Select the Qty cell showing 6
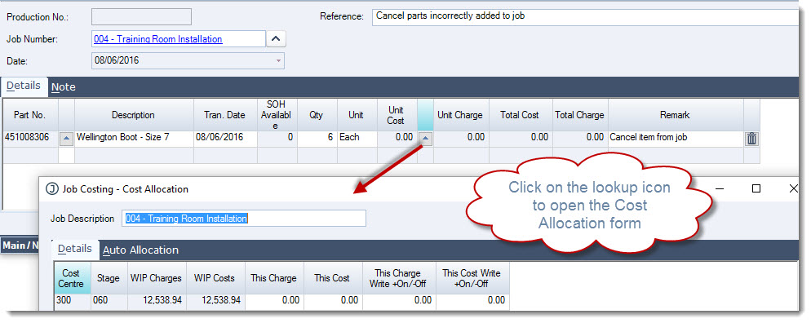Screen dimensions: 811x323 click(317, 138)
